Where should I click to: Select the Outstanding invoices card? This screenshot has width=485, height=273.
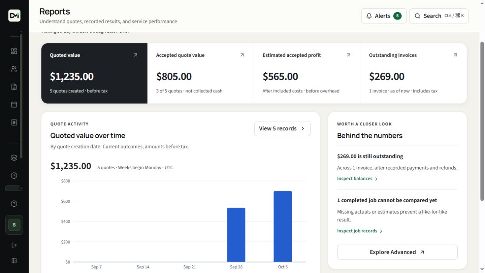tap(414, 73)
